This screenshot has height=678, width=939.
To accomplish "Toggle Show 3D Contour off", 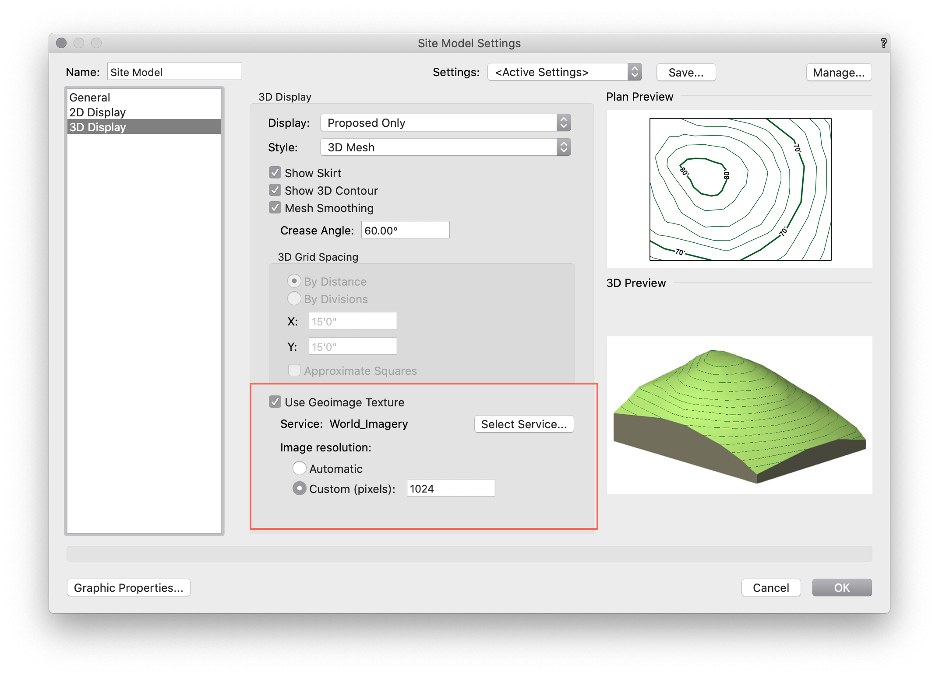I will click(275, 190).
